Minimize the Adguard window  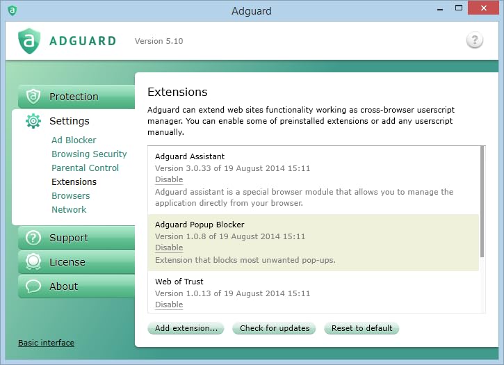click(x=440, y=9)
